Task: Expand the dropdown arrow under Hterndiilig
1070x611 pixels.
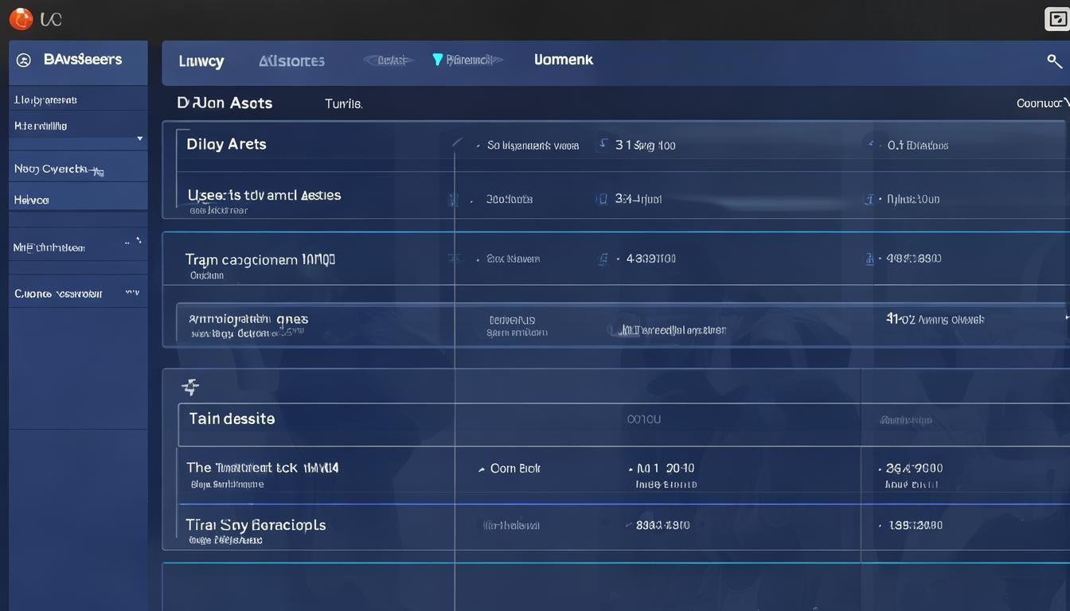Action: coord(140,138)
